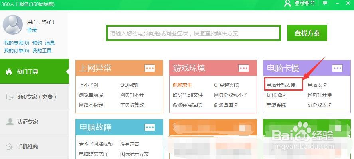Select 浏览器崩溃 problem entry

pyautogui.click(x=91, y=95)
